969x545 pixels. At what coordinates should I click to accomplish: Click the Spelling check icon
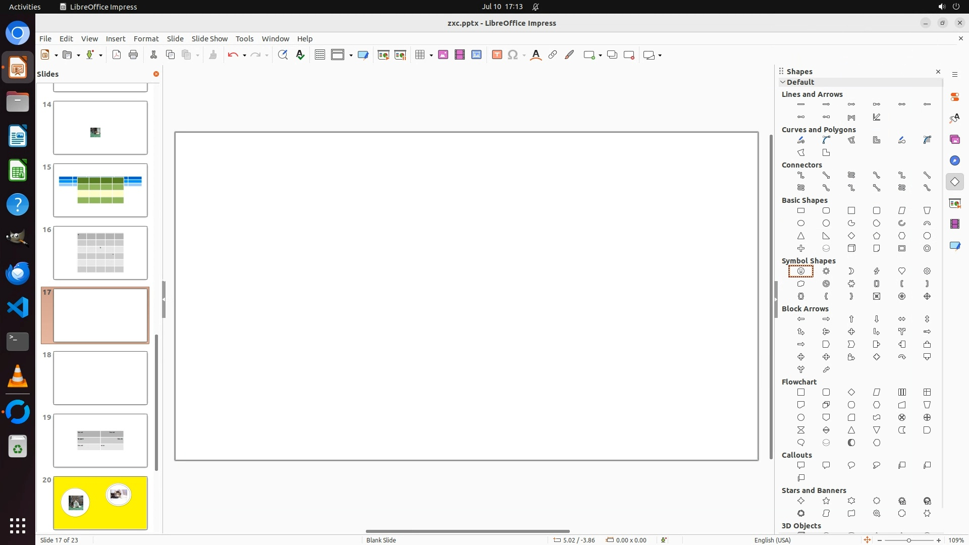pyautogui.click(x=300, y=55)
